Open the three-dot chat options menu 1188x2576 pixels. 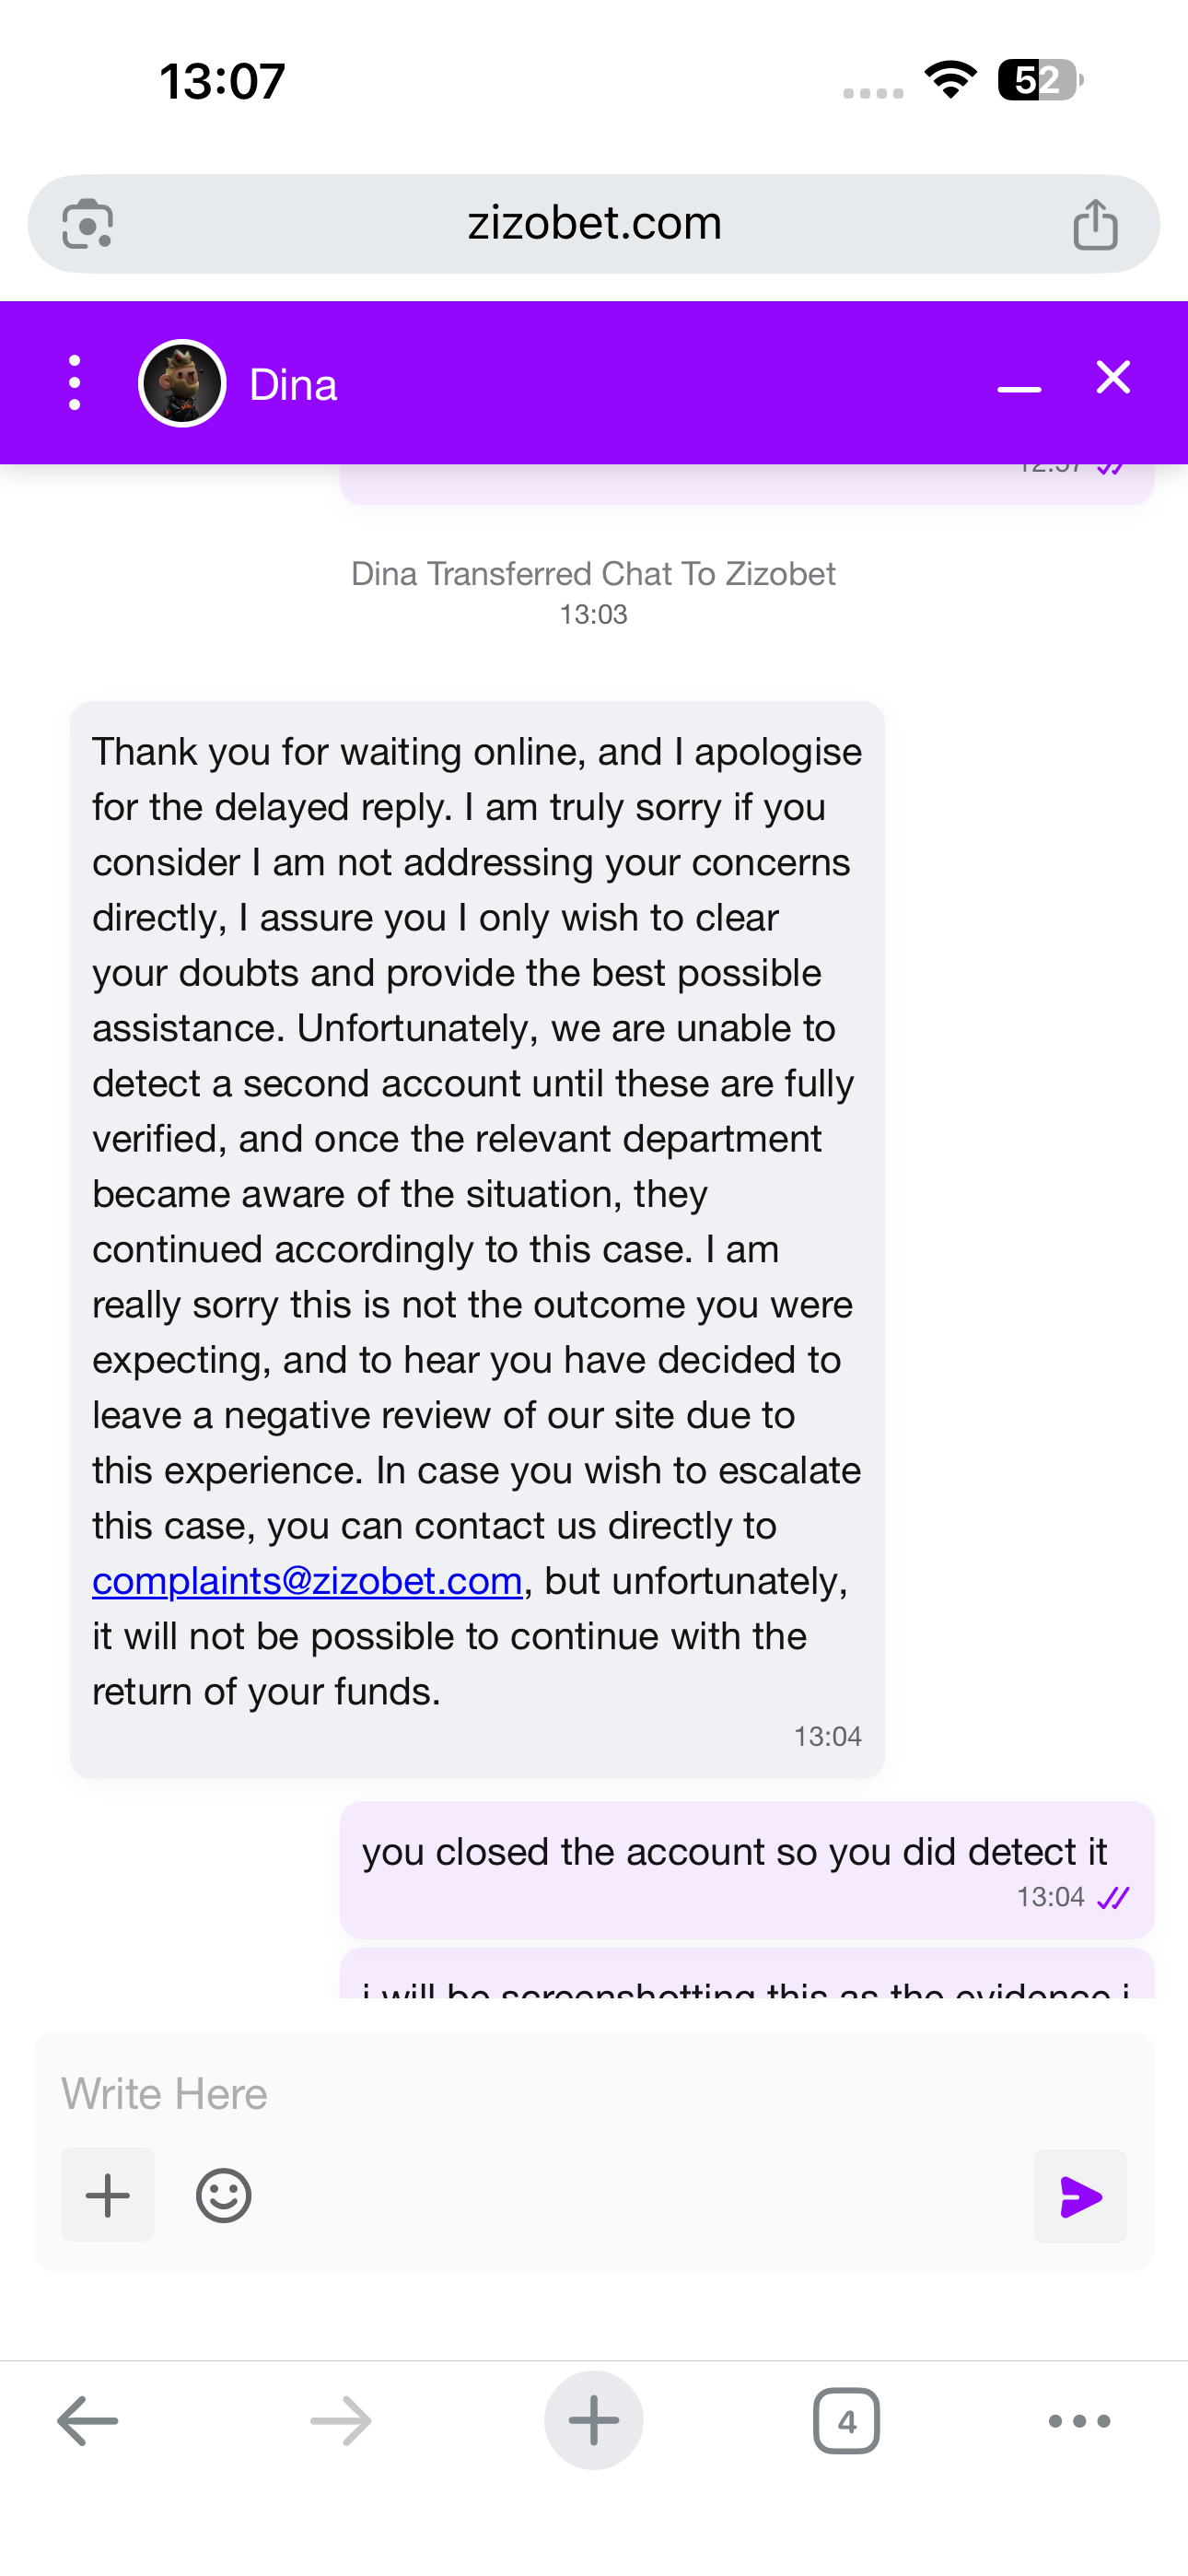(x=74, y=382)
